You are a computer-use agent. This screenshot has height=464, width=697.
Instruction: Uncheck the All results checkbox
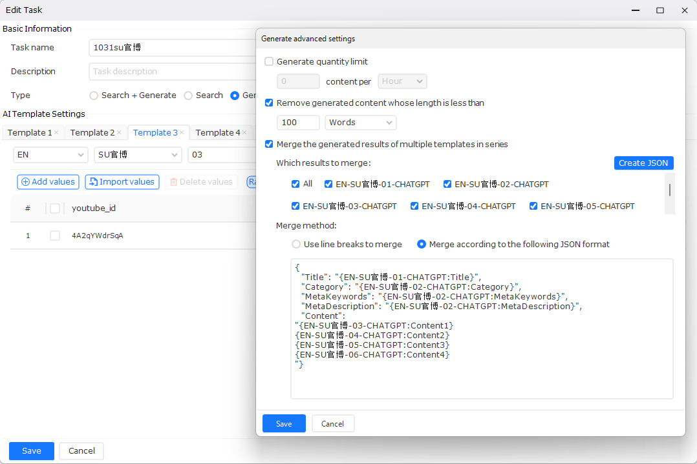coord(295,184)
